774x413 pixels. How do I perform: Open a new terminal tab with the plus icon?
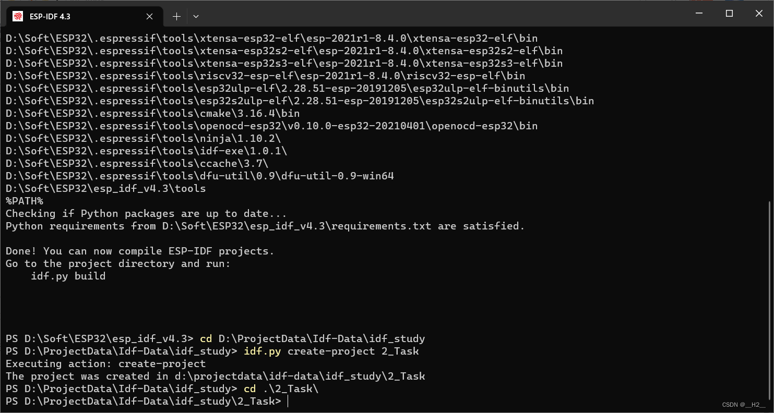click(176, 16)
